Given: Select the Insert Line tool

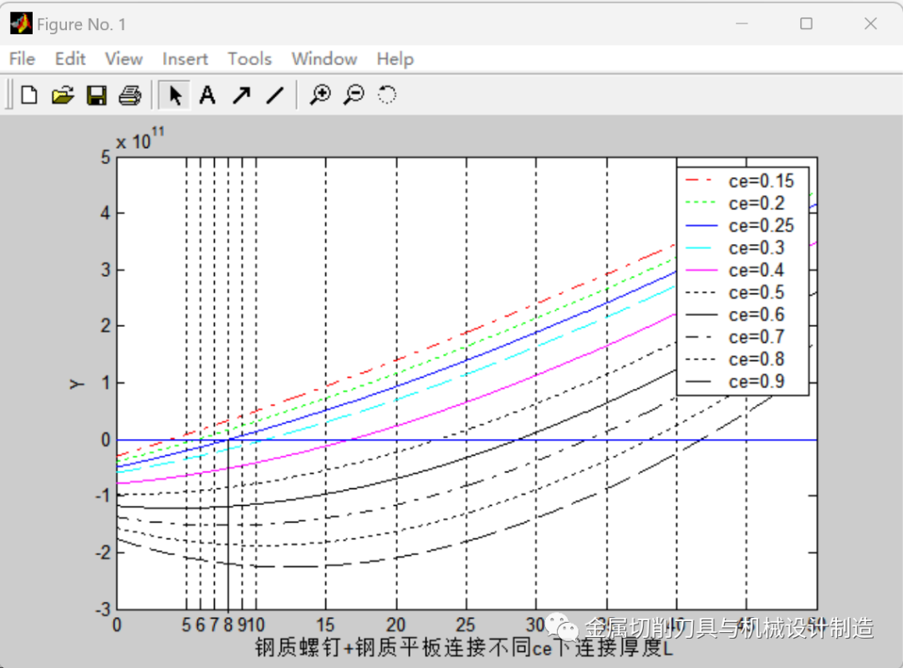Looking at the screenshot, I should (x=275, y=95).
